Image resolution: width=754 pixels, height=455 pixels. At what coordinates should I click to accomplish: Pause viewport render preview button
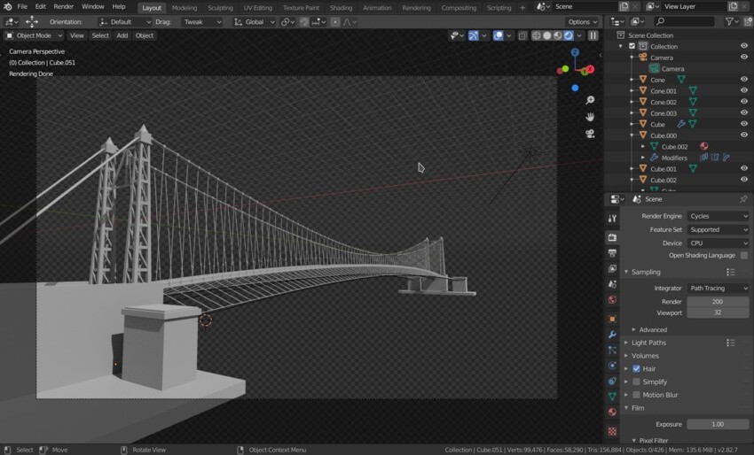click(593, 35)
